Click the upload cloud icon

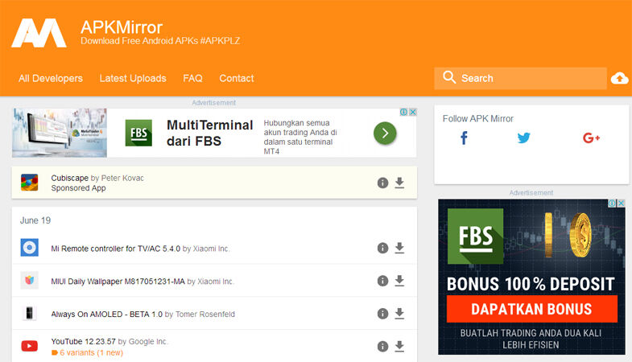[619, 78]
